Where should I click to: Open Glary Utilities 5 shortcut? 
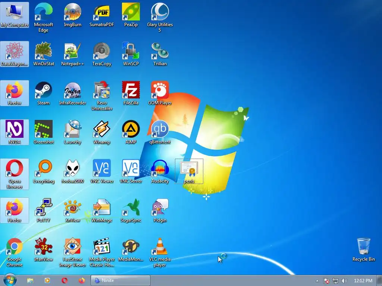[160, 17]
